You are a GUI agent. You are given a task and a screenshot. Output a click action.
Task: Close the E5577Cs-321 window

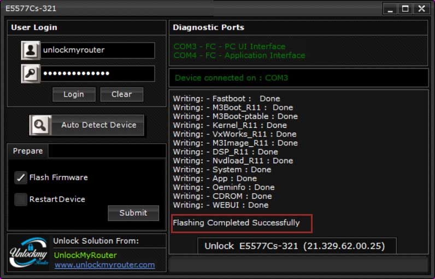click(421, 9)
